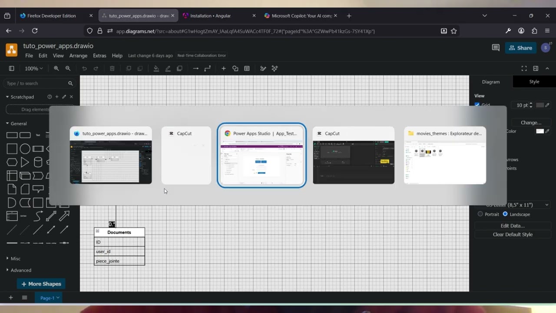Open the paper size dropdown
Screen dimensions: 556x313
pos(513,205)
